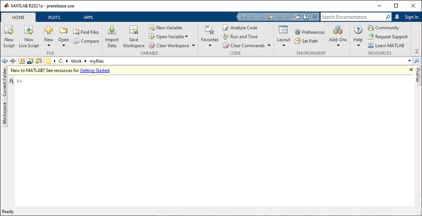Click the quick access Paste icon
Viewport: 422px width, 216px height.
[271, 17]
